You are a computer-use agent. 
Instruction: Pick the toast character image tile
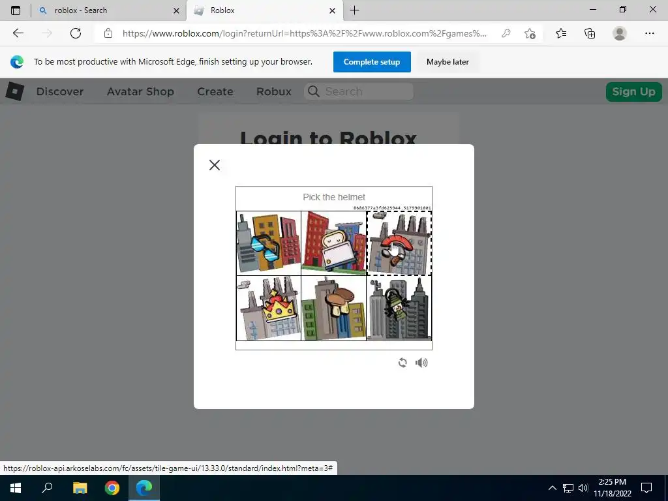(x=333, y=243)
